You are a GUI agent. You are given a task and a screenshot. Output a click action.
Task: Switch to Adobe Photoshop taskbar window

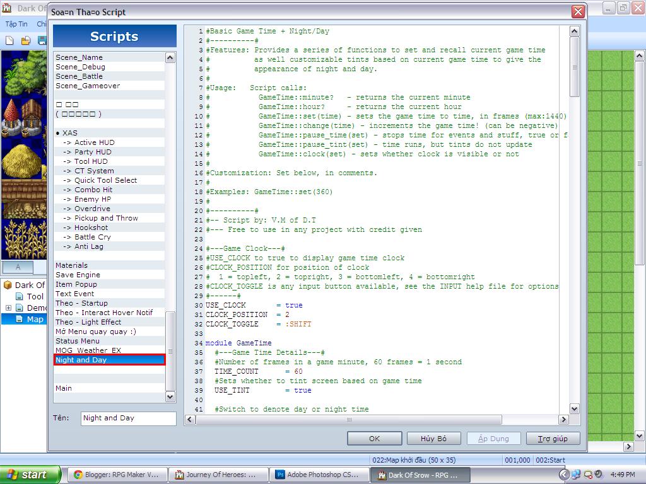click(x=319, y=475)
